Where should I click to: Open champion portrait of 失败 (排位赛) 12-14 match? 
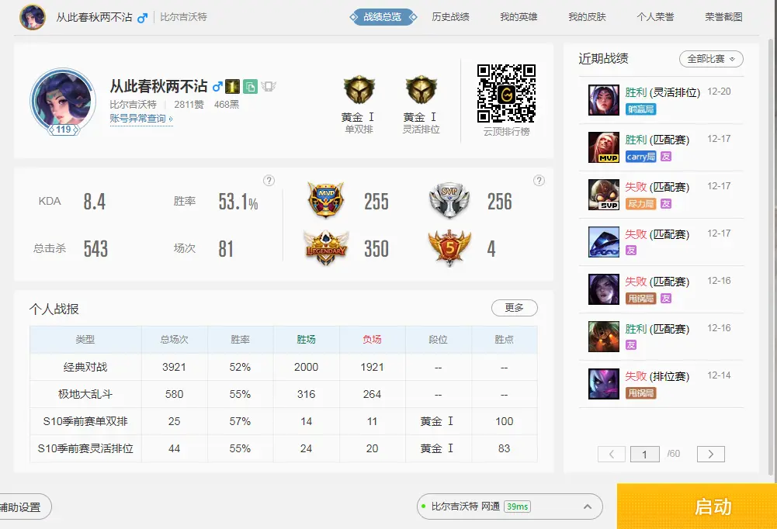point(604,384)
